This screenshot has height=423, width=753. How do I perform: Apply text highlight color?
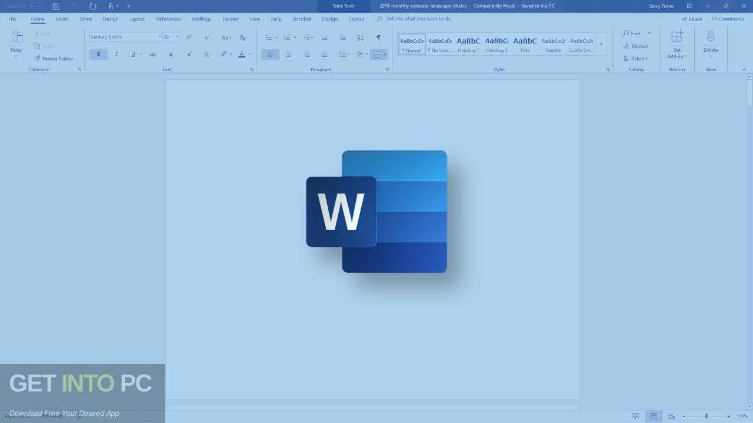point(224,54)
